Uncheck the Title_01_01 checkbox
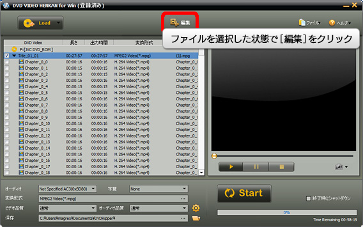The width and height of the screenshot is (363, 234). point(7,56)
